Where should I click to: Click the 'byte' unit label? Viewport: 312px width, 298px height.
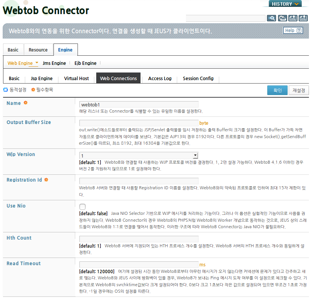pyautogui.click(x=204, y=123)
